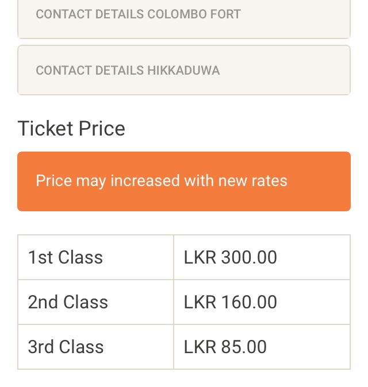Viewport: 368px width, 387px height.
Task: Click the LKR 85.00 price cell
Action: (262, 347)
